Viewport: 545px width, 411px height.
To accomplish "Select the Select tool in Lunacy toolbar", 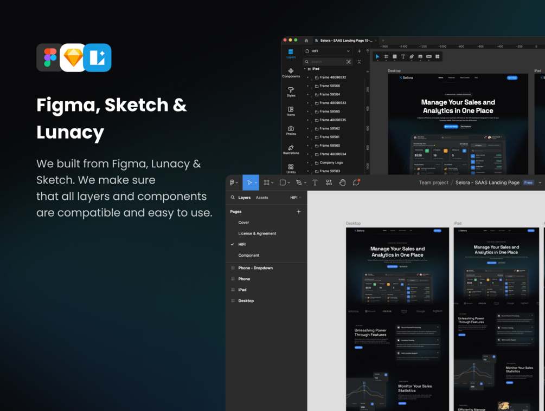I will pyautogui.click(x=377, y=56).
